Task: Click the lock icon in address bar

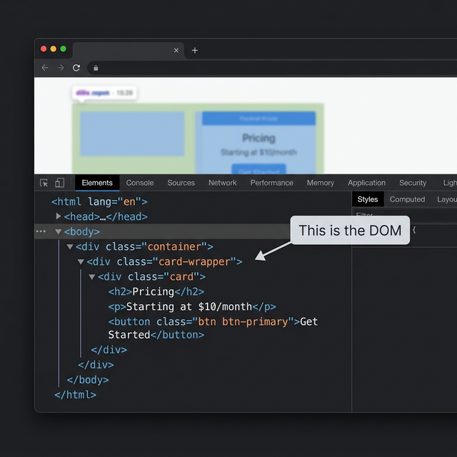Action: 96,68
